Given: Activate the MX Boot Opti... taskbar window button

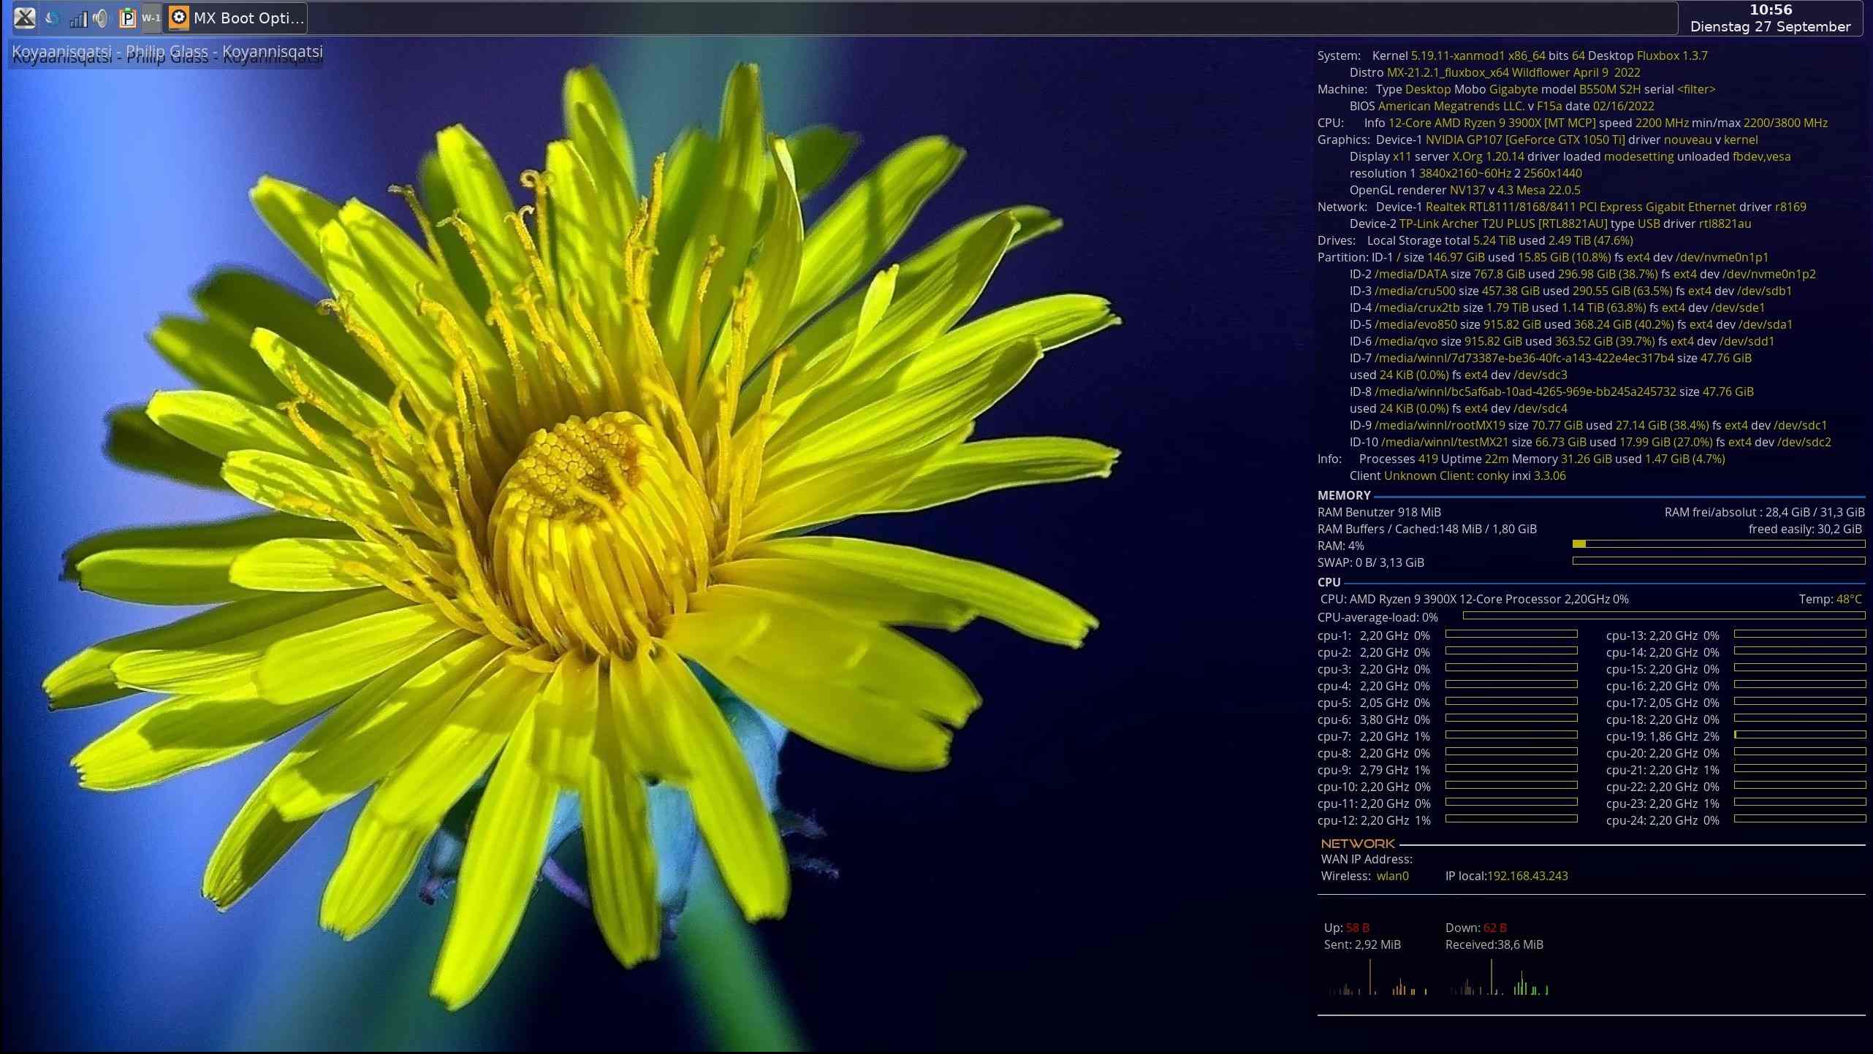Looking at the screenshot, I should (x=248, y=18).
